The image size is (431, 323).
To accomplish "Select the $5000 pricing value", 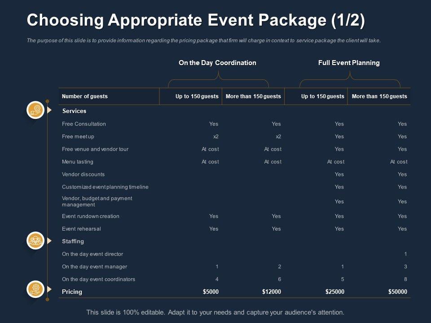I will (x=211, y=292).
